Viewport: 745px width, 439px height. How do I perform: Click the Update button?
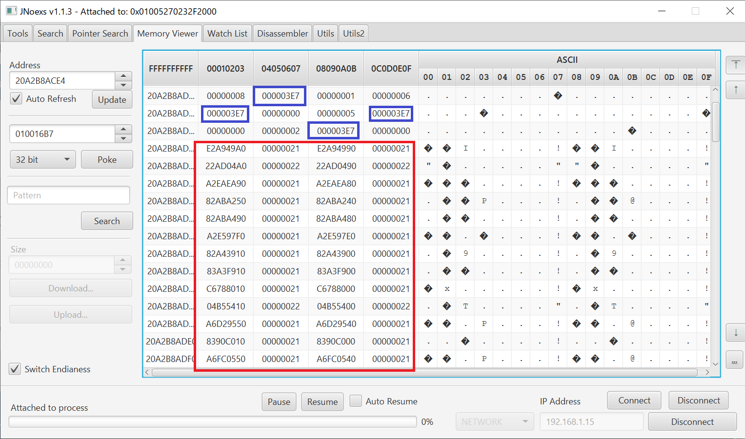pos(112,99)
